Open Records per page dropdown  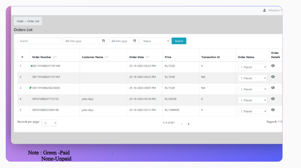pos(49,123)
